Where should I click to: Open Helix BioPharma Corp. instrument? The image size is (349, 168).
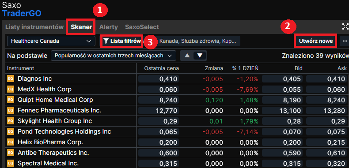50,142
